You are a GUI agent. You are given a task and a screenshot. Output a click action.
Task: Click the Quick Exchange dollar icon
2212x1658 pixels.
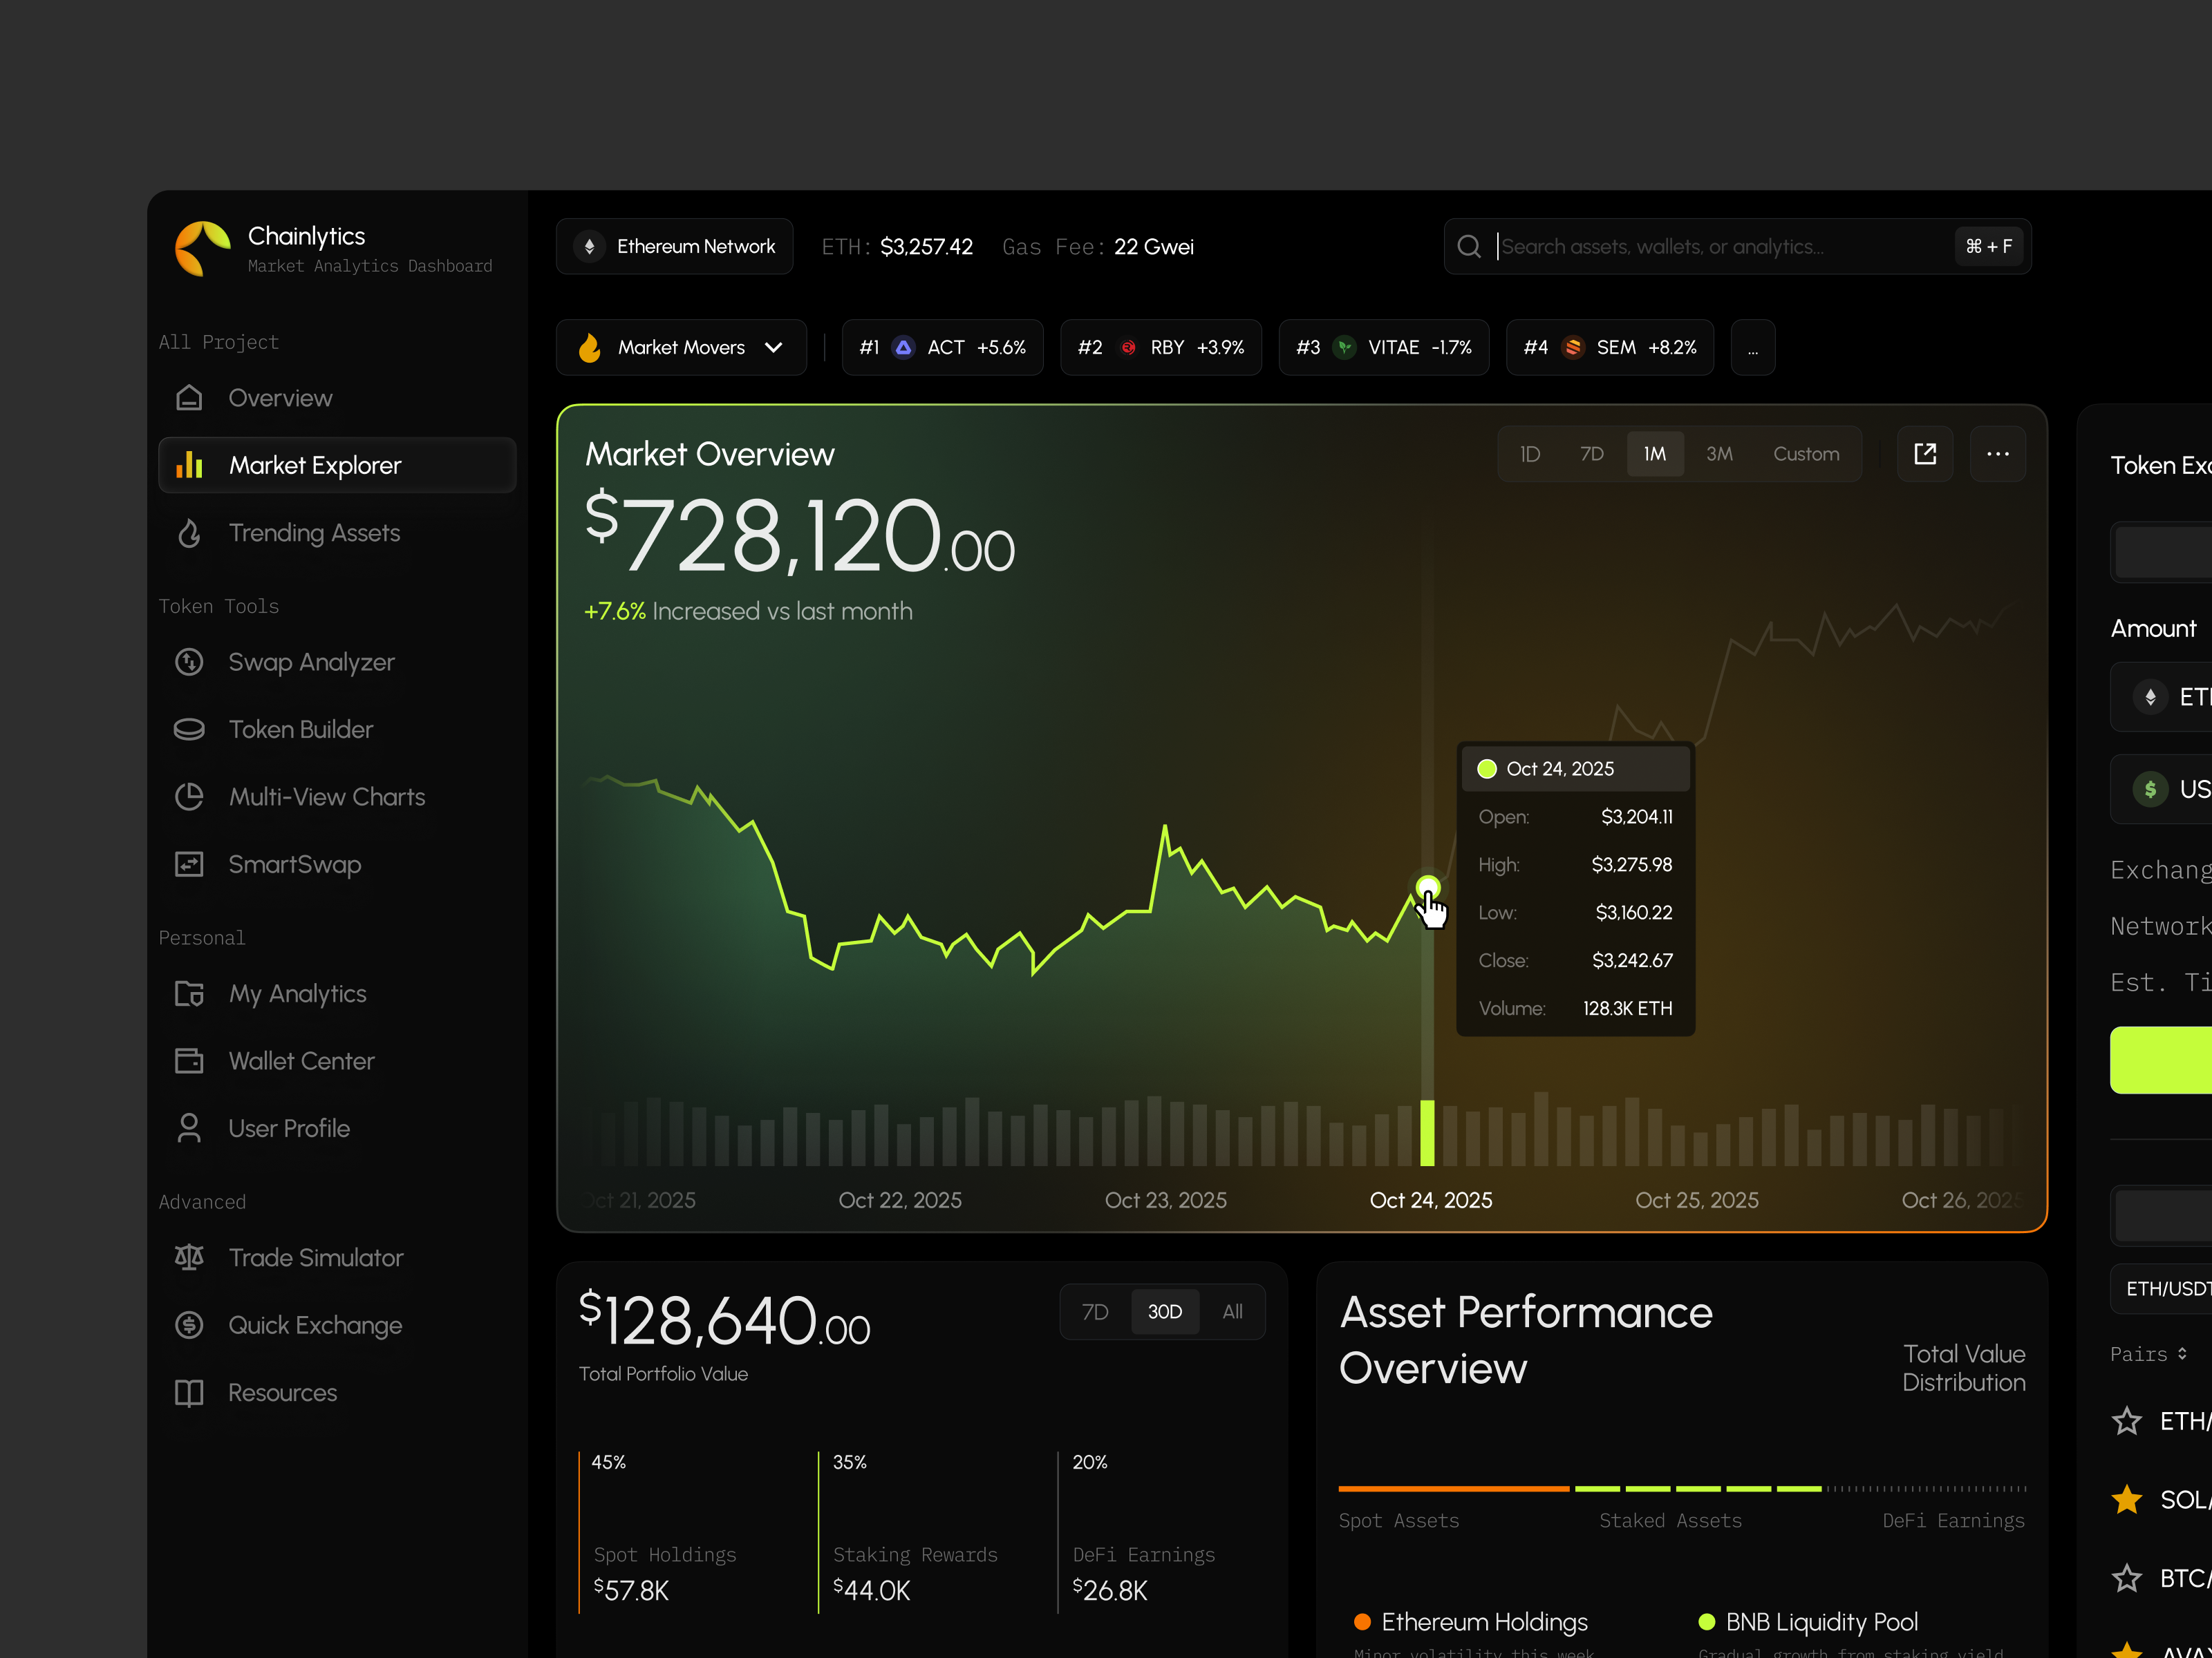coord(189,1325)
